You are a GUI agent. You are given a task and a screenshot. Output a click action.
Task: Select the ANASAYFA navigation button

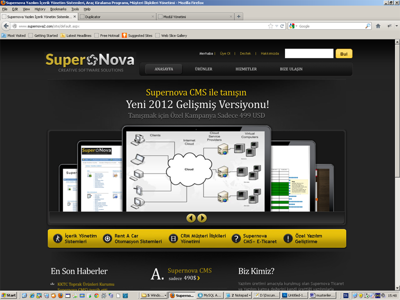pos(164,69)
